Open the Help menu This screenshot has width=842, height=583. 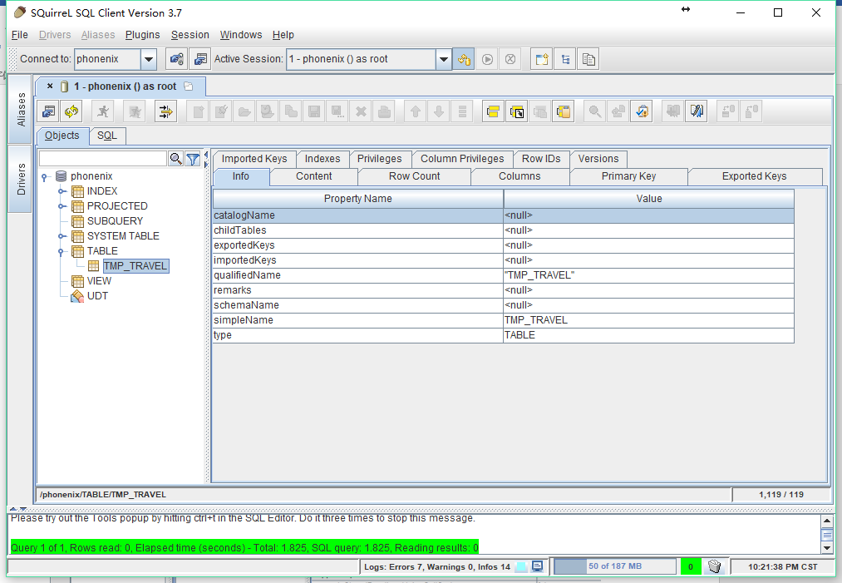pyautogui.click(x=283, y=35)
